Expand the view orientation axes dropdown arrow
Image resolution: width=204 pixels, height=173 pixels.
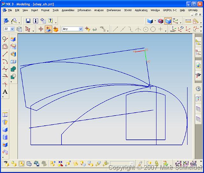(x=181, y=23)
